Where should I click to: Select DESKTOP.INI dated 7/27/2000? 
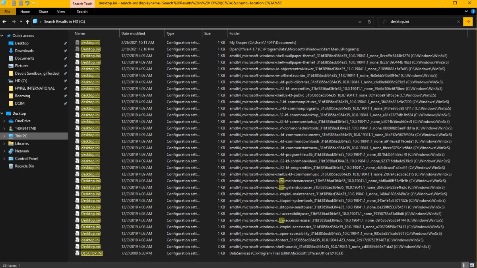[x=92, y=253]
